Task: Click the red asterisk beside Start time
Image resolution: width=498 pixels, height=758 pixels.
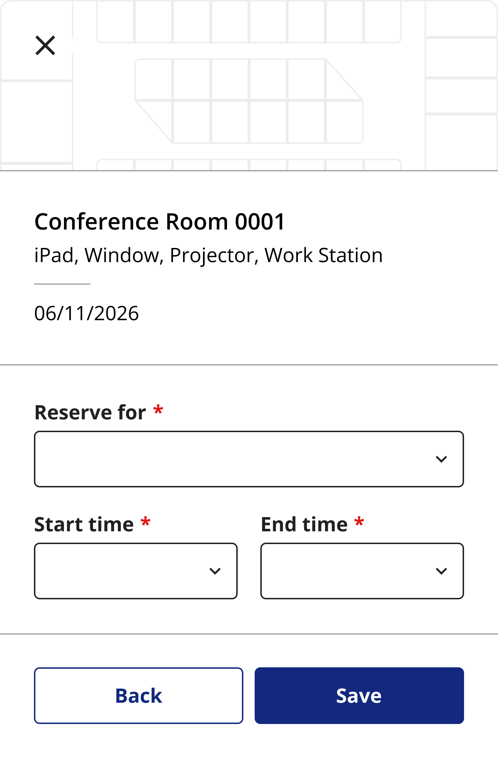Action: (145, 522)
